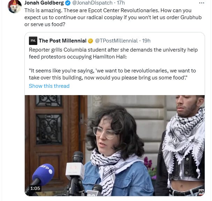Viewport: 212px width, 201px height.
Task: Open The Post Millennial display name
Action: tap(62, 41)
